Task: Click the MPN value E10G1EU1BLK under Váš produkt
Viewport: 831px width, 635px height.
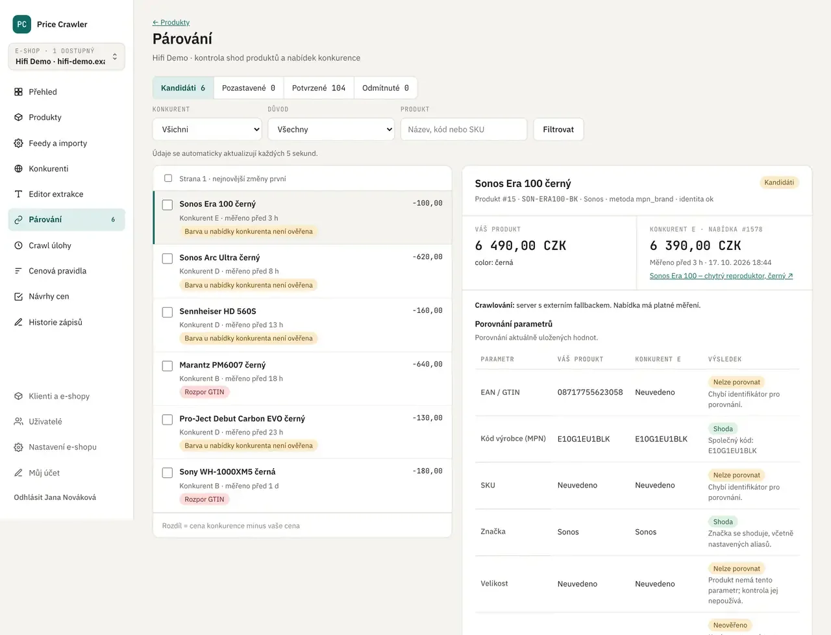Action: pyautogui.click(x=584, y=439)
